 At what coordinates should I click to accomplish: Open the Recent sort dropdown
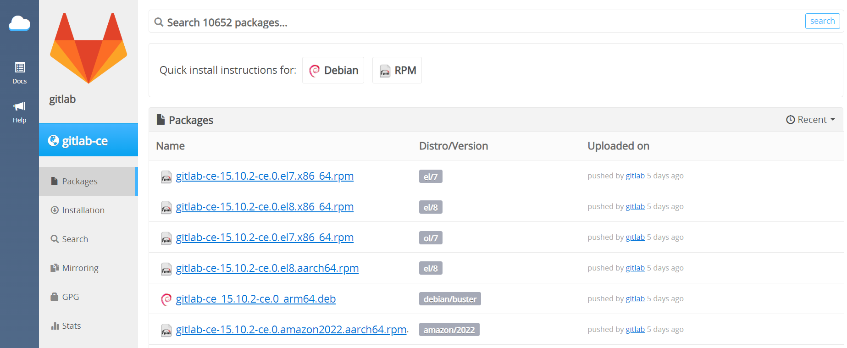(x=810, y=120)
